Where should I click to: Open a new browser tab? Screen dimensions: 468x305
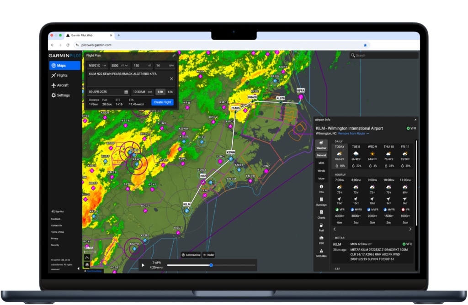click(x=119, y=35)
